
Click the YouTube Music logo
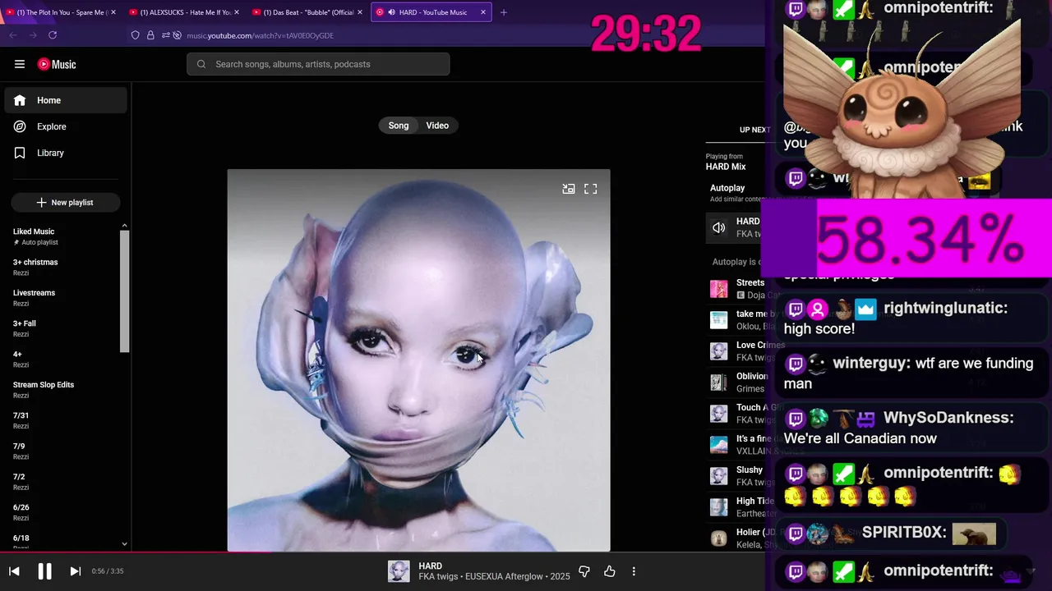pyautogui.click(x=57, y=64)
